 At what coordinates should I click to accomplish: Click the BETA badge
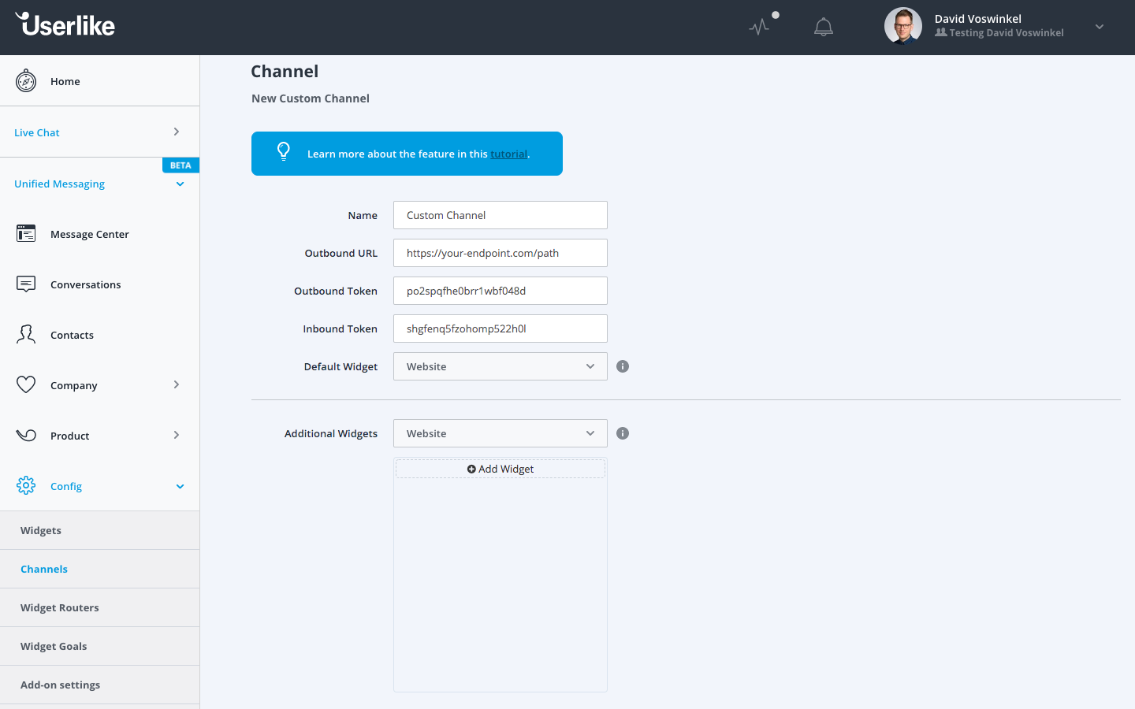pos(180,165)
